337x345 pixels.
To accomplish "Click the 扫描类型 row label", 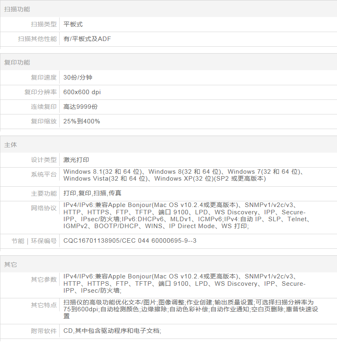I will (x=44, y=24).
